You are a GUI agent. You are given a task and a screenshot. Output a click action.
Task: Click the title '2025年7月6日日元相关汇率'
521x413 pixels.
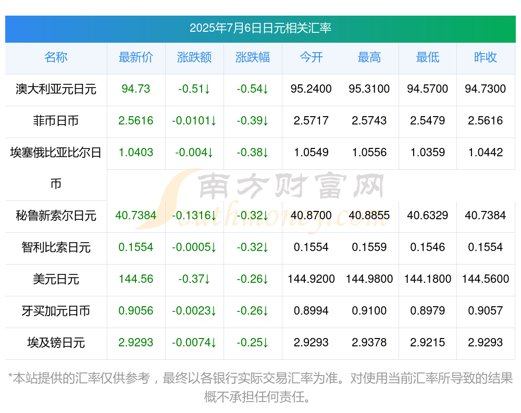pyautogui.click(x=260, y=28)
